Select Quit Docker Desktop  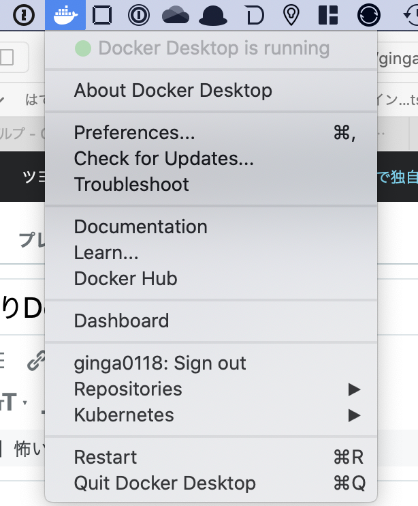point(211,483)
